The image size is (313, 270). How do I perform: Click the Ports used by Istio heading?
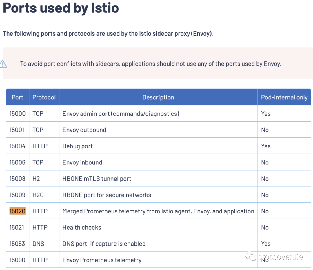click(x=61, y=8)
